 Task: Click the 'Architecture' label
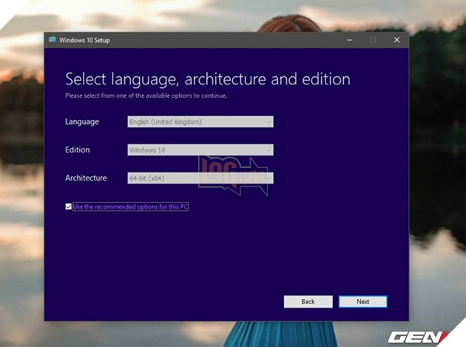[86, 178]
